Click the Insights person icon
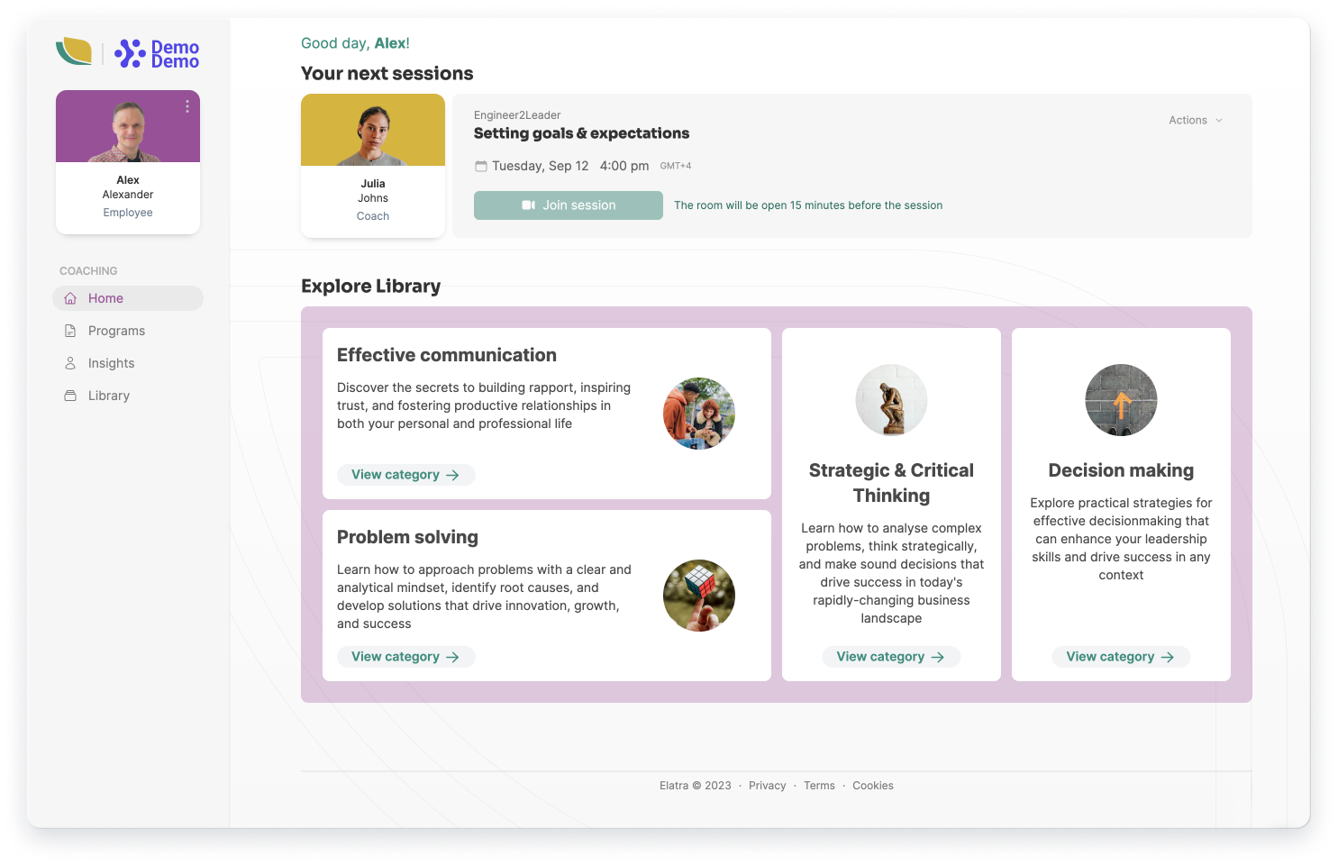This screenshot has width=1338, height=865. [x=70, y=362]
